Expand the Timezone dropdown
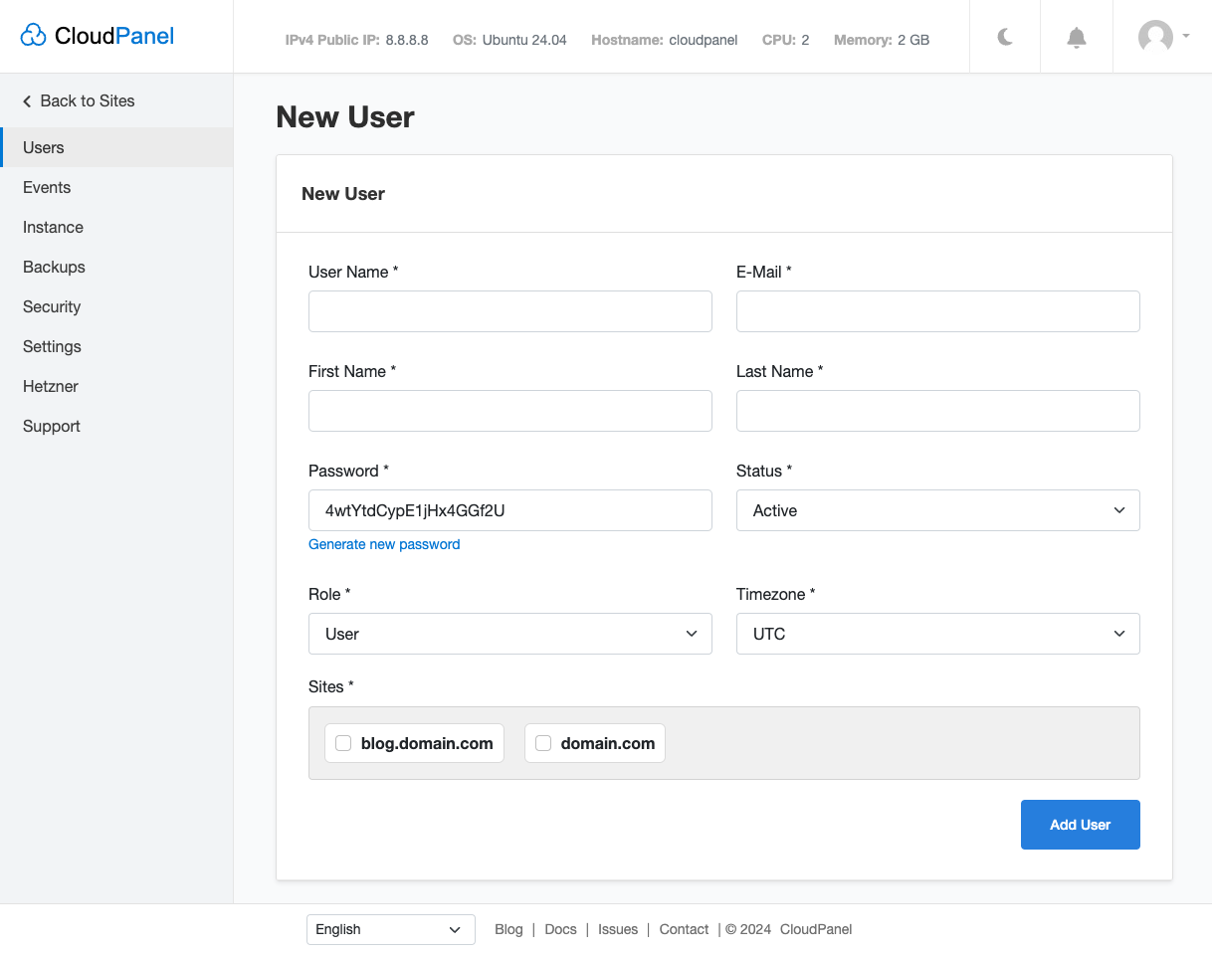1212x955 pixels. click(x=937, y=634)
